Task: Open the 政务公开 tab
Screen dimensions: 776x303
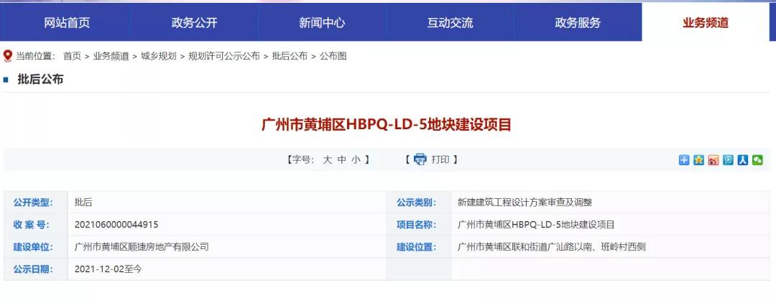Action: point(194,22)
